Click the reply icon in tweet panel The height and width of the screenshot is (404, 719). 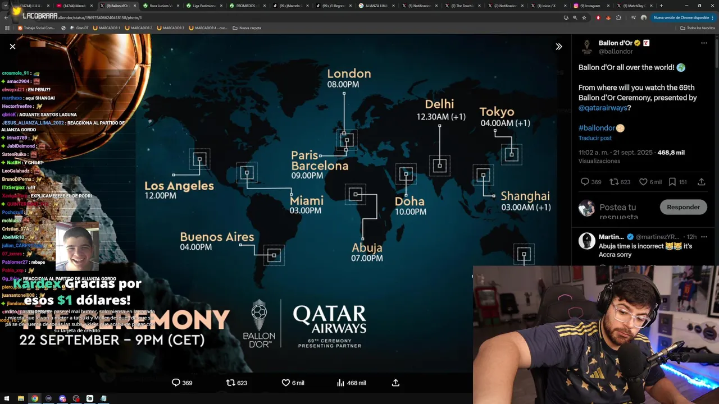coord(585,182)
